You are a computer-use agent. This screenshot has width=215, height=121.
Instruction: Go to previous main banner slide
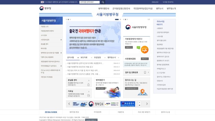coord(67,20)
